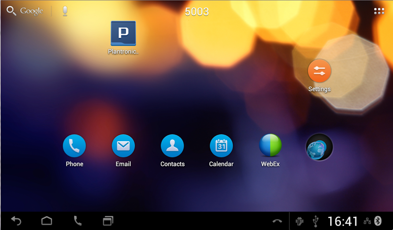Viewport: 393px width, 230px height.
Task: Tap the USB connection status icon
Action: click(315, 221)
